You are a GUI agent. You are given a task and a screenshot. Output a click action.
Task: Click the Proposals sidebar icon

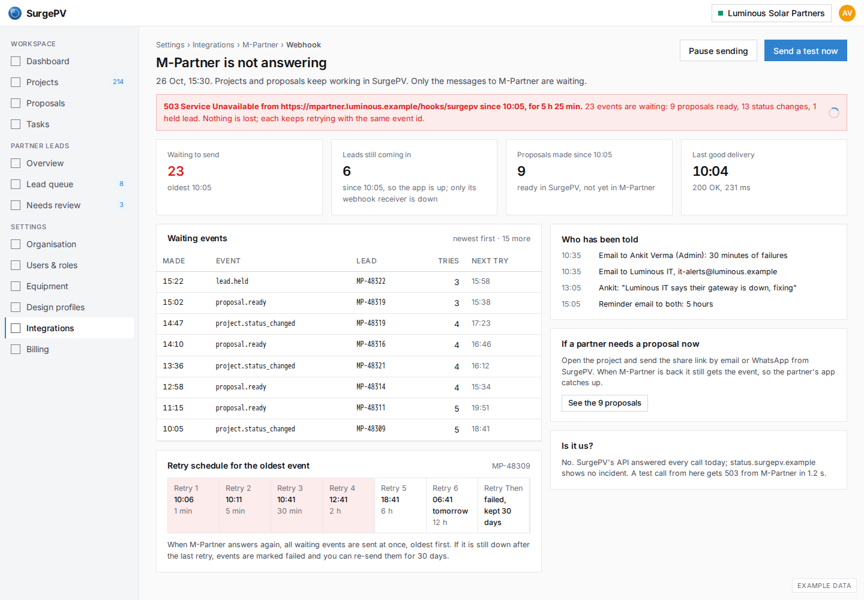click(x=16, y=103)
